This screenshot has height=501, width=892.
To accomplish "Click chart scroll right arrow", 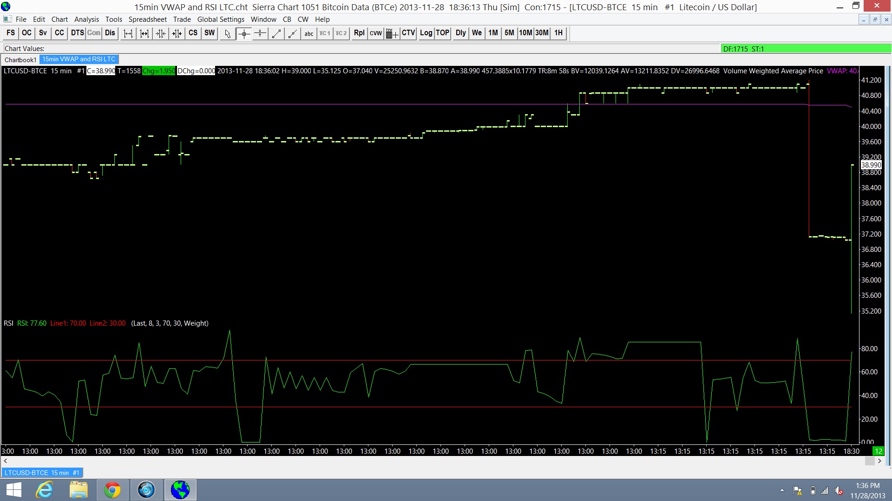I will 879,461.
